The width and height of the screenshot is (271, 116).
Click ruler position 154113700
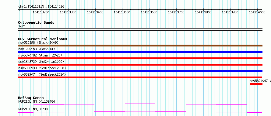pos(176,12)
